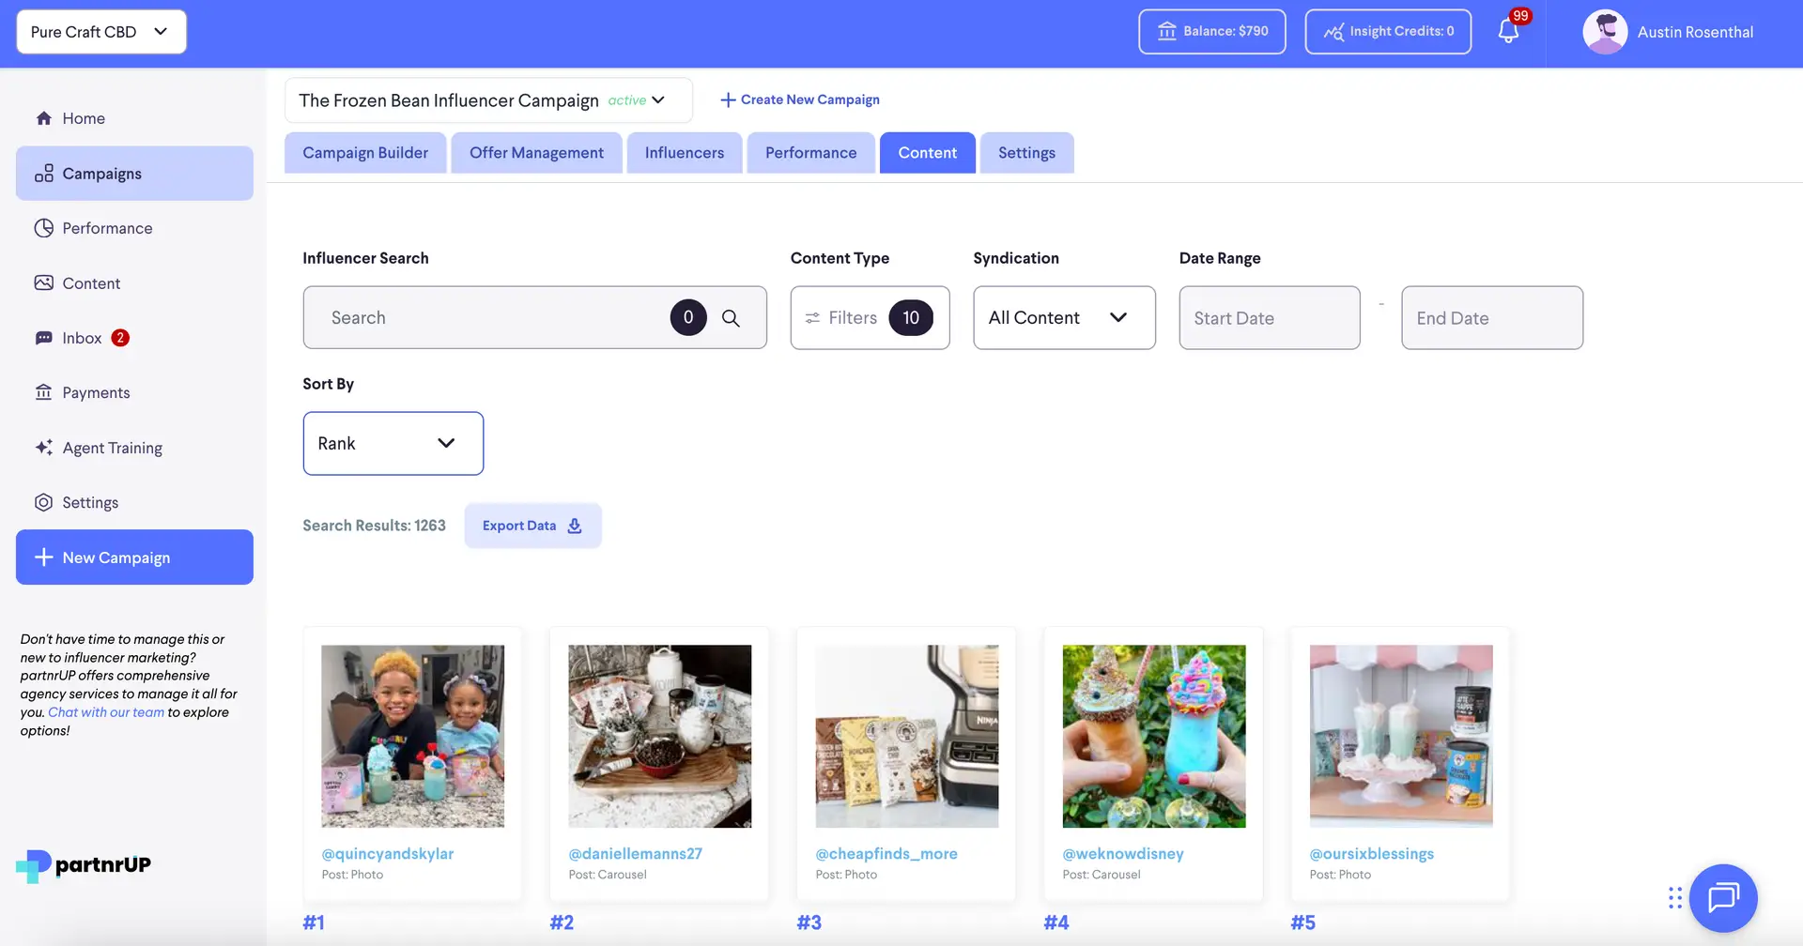The height and width of the screenshot is (946, 1803).
Task: Open the chat bubble in bottom right
Action: pos(1724,897)
